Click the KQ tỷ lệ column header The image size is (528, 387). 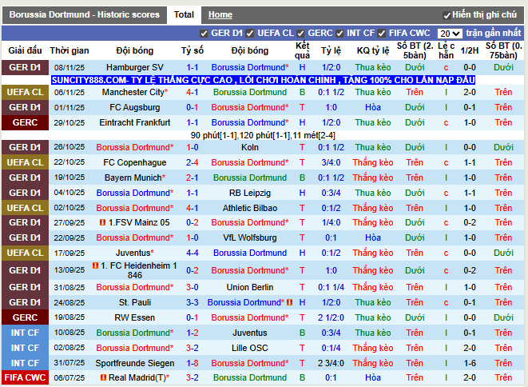pos(373,50)
